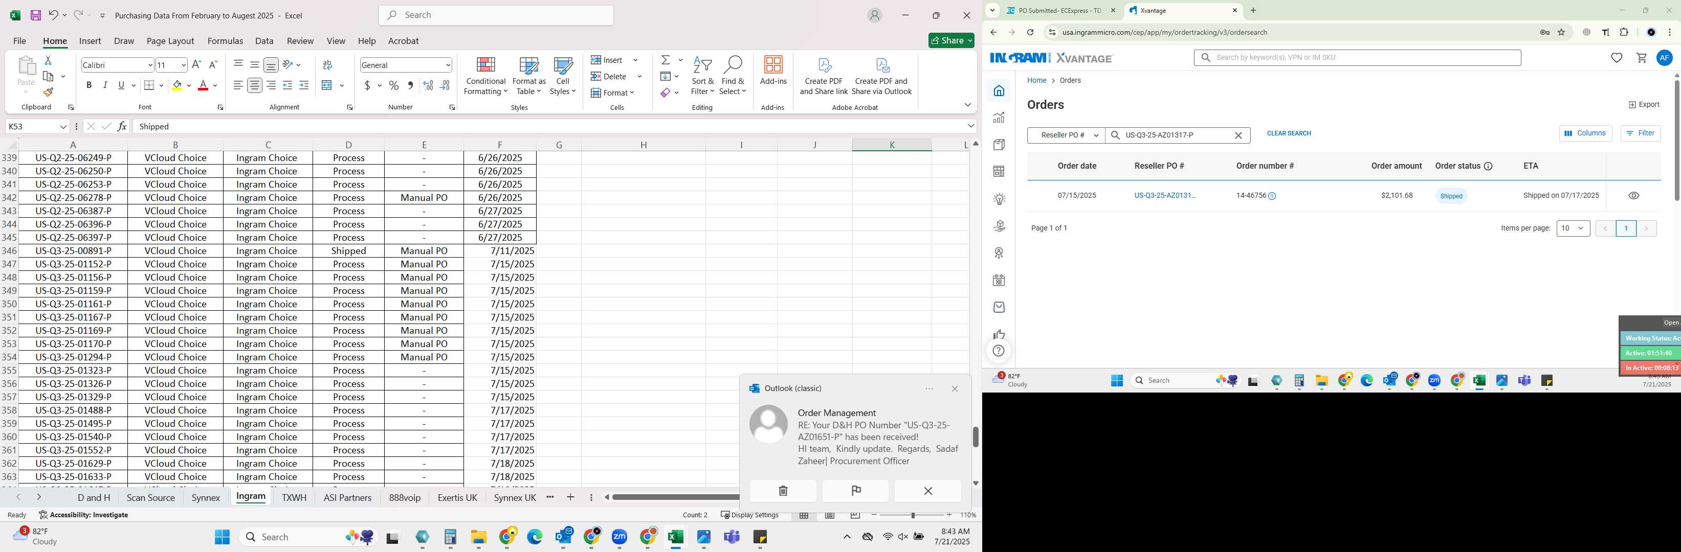Viewport: 1681px width, 552px height.
Task: Click CLEAR SEARCH link in Xvantage
Action: (1289, 133)
